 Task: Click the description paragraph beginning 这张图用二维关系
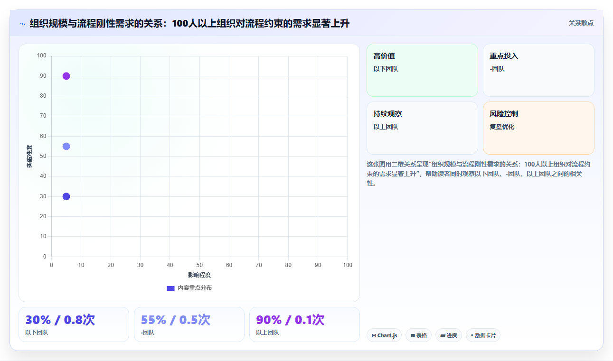click(x=479, y=174)
